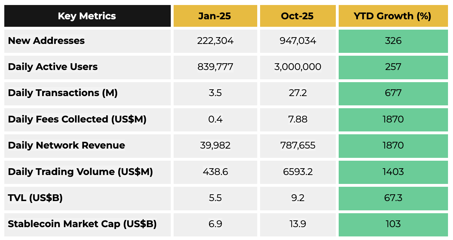The height and width of the screenshot is (240, 453).
Task: Click Daily Trading Volume (US$M) label
Action: [80, 172]
